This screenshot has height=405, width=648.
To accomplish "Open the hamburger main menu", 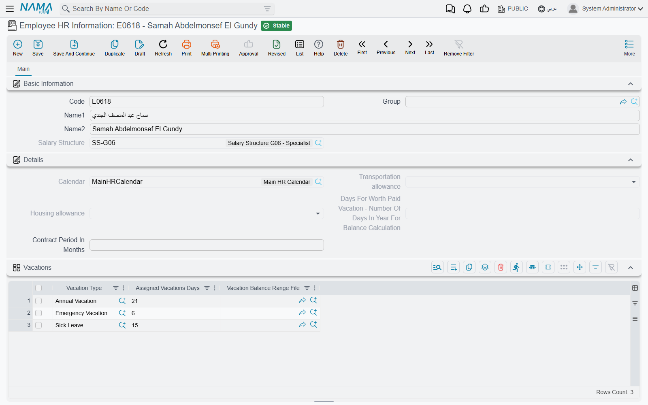I will 10,9.
